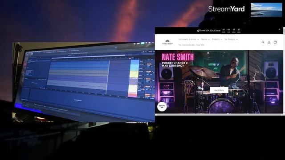Click the browser window vertical scrollbar
Image resolution: width=285 pixels, height=160 pixels.
(x=284, y=71)
